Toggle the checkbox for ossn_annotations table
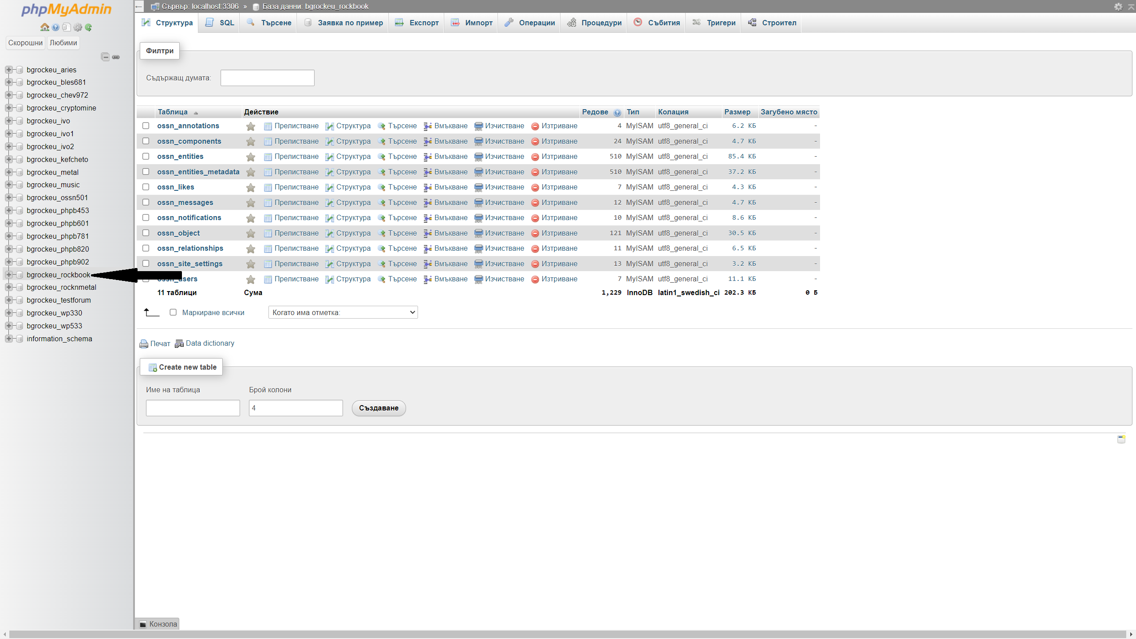1136x639 pixels. point(146,126)
